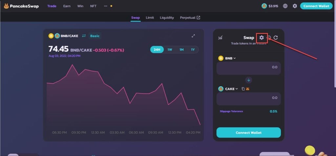Click the page vertical scrollbar
The height and width of the screenshot is (156, 336).
point(335,44)
